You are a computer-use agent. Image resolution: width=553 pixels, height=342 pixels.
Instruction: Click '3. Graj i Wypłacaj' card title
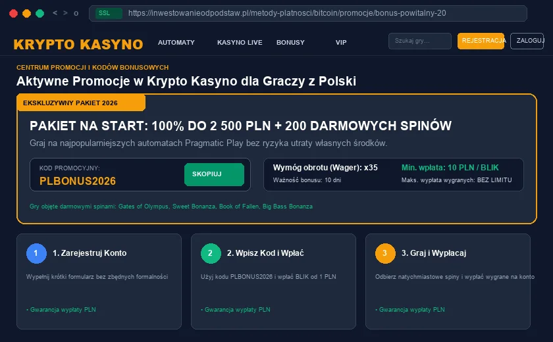click(x=434, y=253)
